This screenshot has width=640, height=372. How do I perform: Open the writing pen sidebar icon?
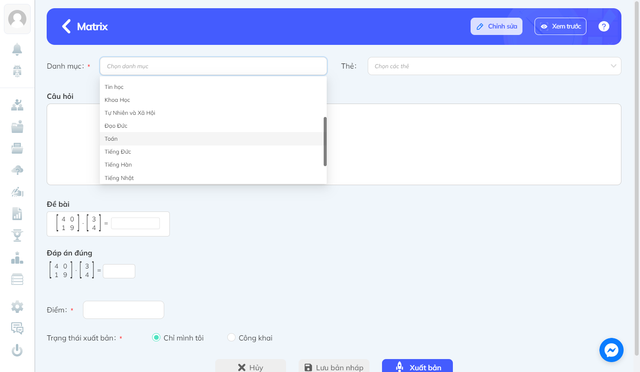click(x=17, y=192)
